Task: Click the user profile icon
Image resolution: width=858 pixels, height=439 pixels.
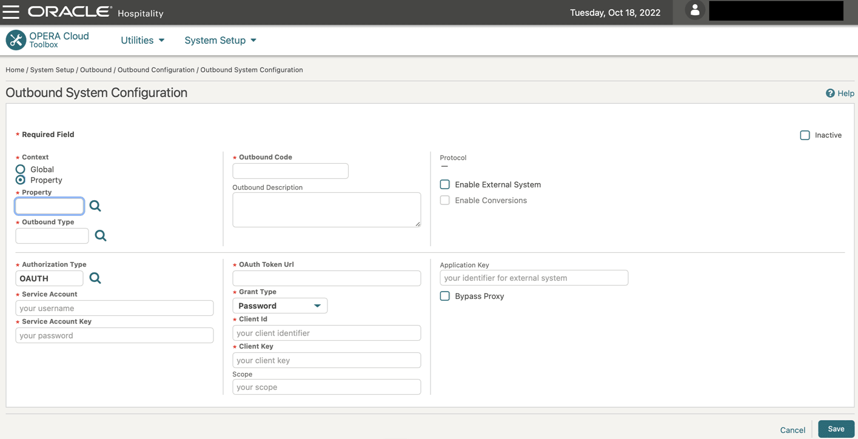Action: click(x=694, y=10)
